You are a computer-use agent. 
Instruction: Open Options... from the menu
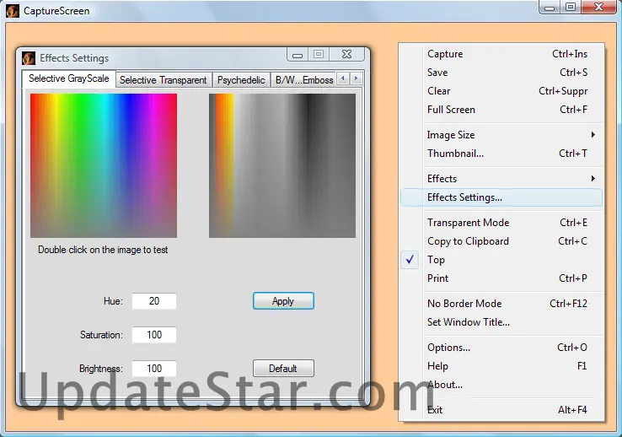tap(501, 348)
